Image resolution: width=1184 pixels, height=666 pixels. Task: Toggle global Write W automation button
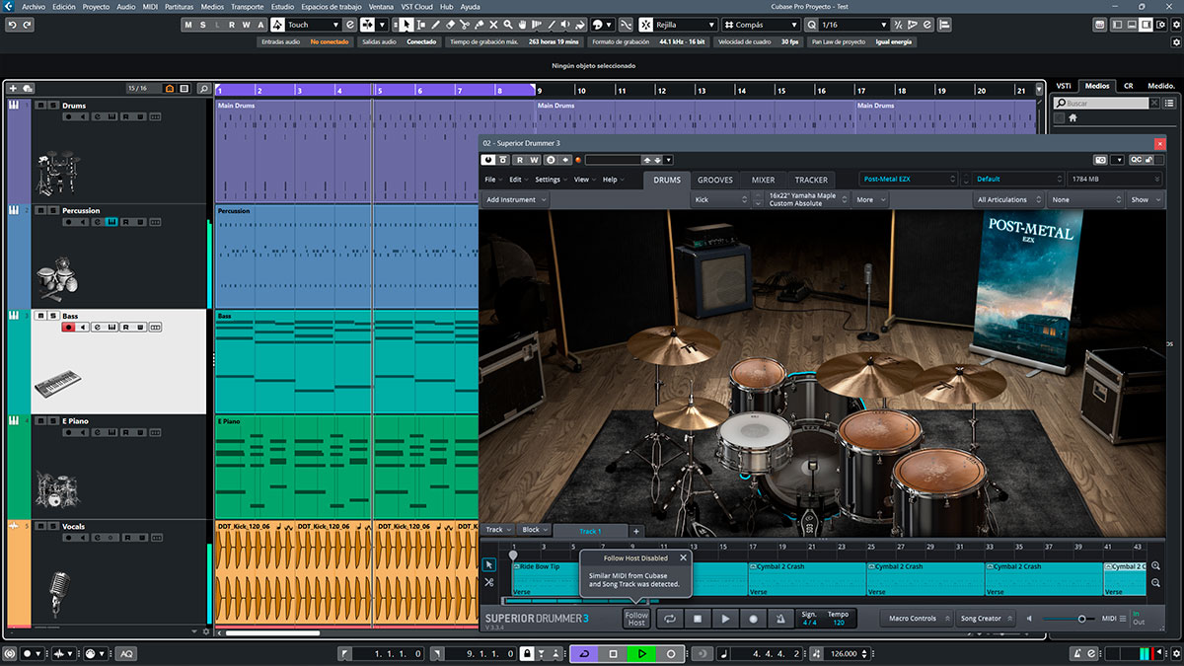(246, 25)
